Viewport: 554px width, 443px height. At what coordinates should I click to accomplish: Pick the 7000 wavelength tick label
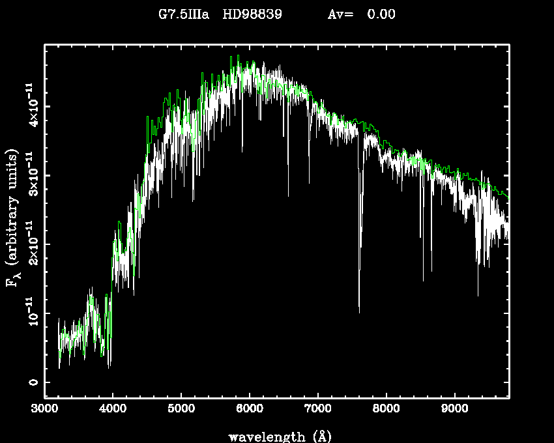pos(318,409)
